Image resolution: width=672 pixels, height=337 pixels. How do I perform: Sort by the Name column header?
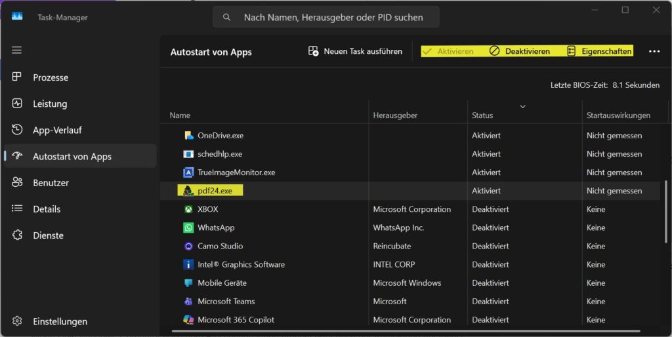click(180, 115)
